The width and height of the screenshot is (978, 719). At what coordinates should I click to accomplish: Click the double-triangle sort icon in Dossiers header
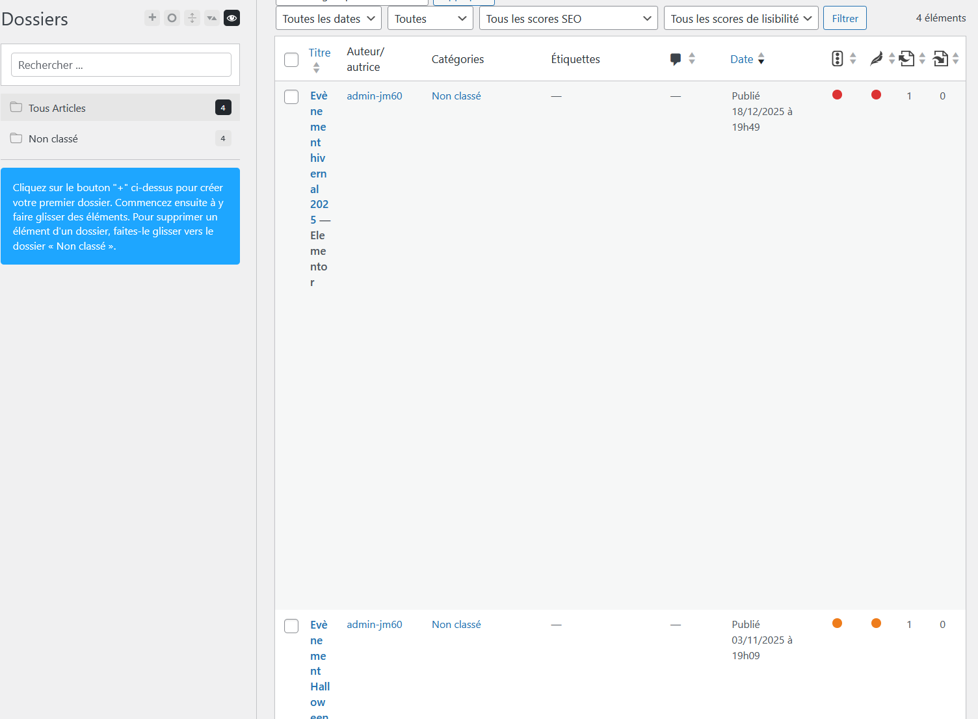(x=211, y=18)
